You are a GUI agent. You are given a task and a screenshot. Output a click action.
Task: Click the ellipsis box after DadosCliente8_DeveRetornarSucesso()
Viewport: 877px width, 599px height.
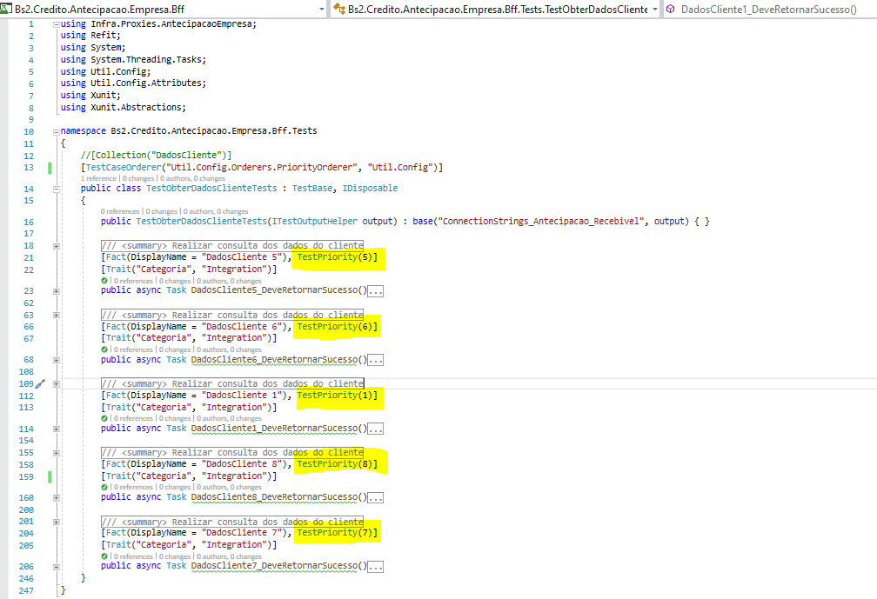coord(376,498)
